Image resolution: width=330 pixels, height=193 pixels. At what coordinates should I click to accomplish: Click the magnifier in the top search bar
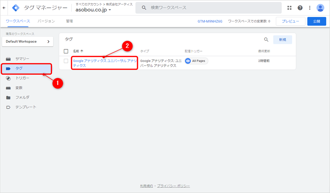click(144, 8)
